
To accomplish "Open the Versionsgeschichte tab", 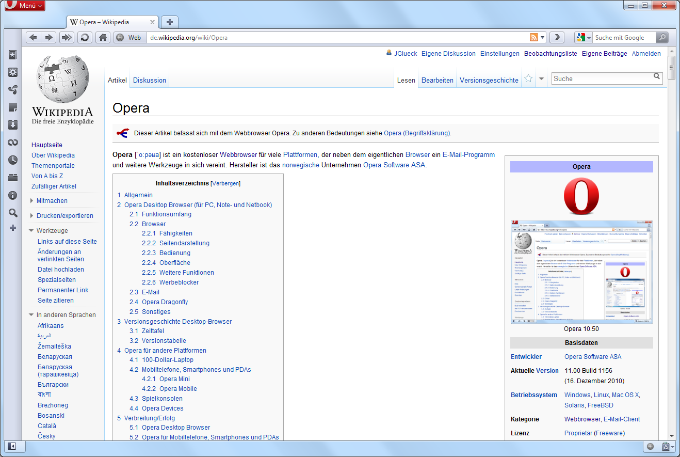I will click(489, 80).
